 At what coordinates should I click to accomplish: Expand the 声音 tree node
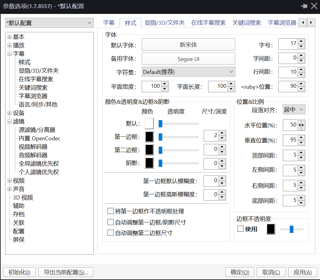pyautogui.click(x=9, y=189)
